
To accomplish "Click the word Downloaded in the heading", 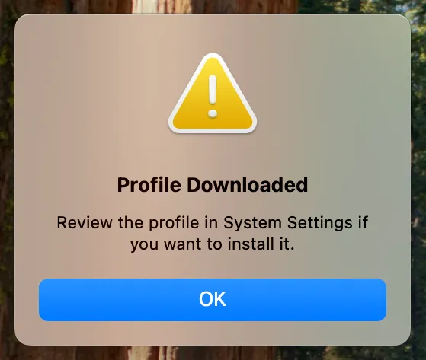I will point(248,185).
